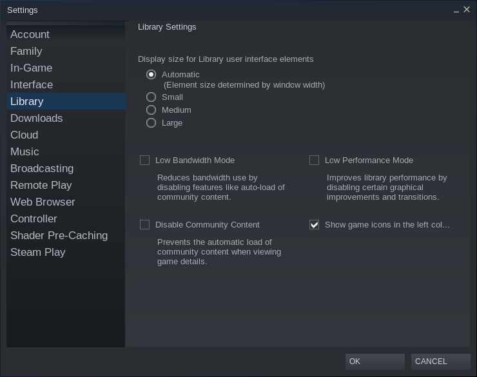Open the Cloud settings page
477x377 pixels.
pos(66,135)
